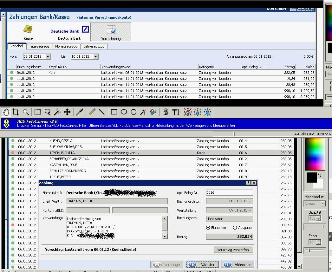Image resolution: width=332 pixels, height=272 pixels.
Task: Select the Magic Wand tool
Action: point(57,112)
